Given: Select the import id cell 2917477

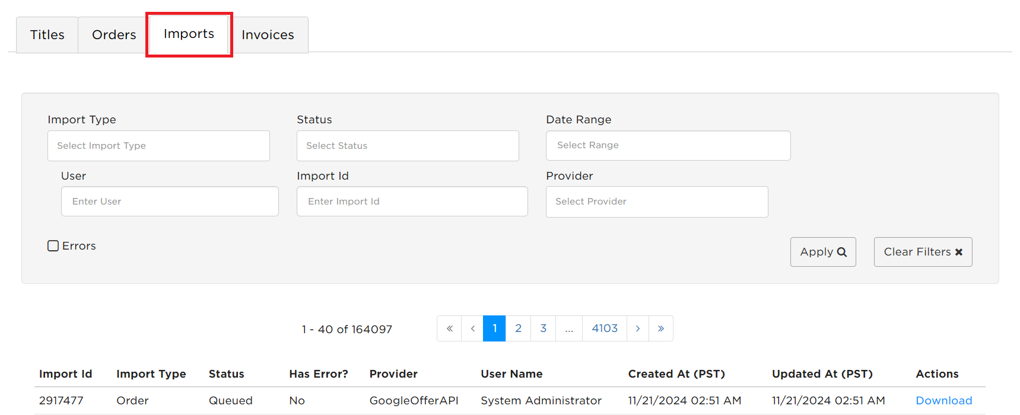Looking at the screenshot, I should 61,401.
